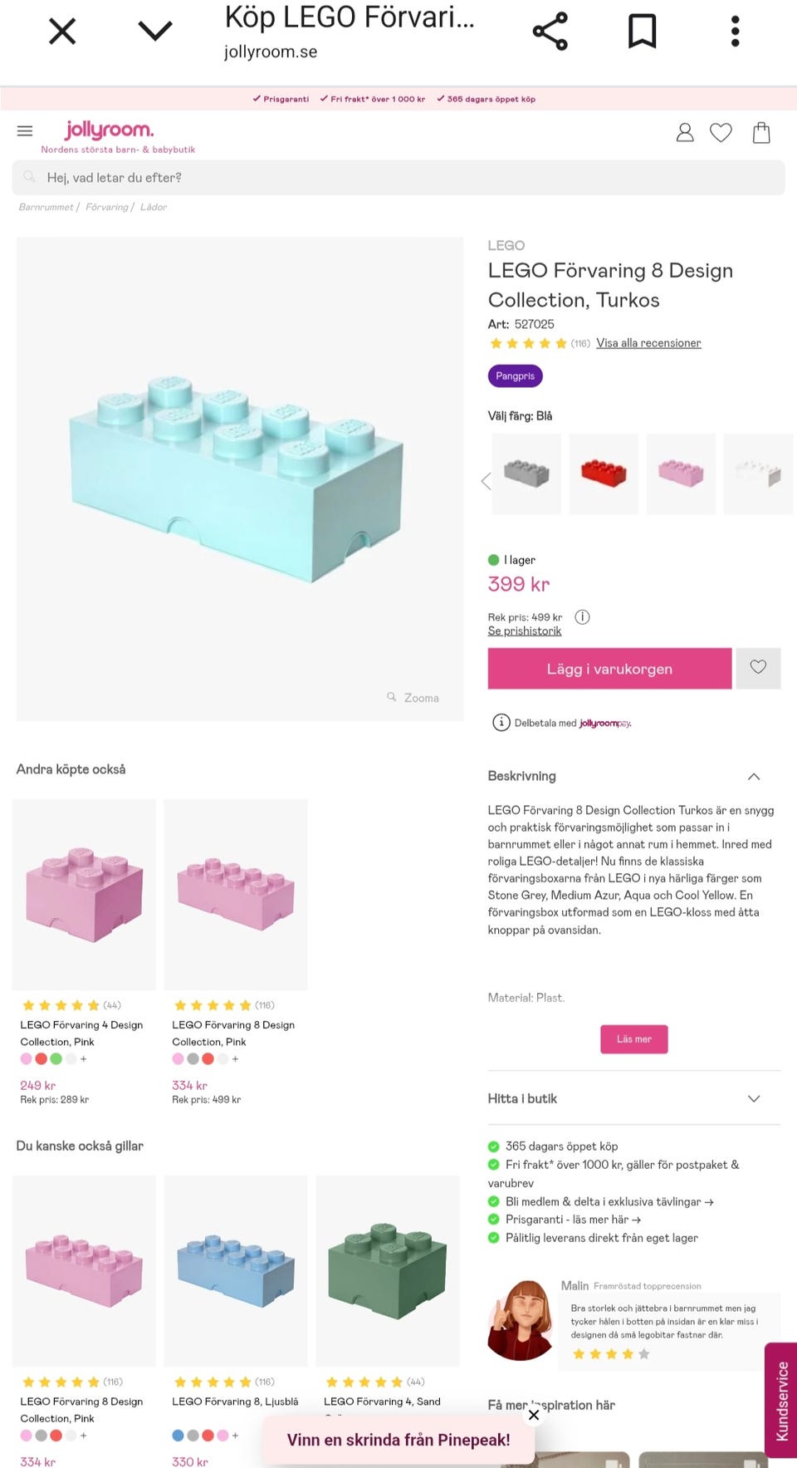The image size is (797, 1468).
Task: Add product to favorites heart button
Action: tap(758, 668)
